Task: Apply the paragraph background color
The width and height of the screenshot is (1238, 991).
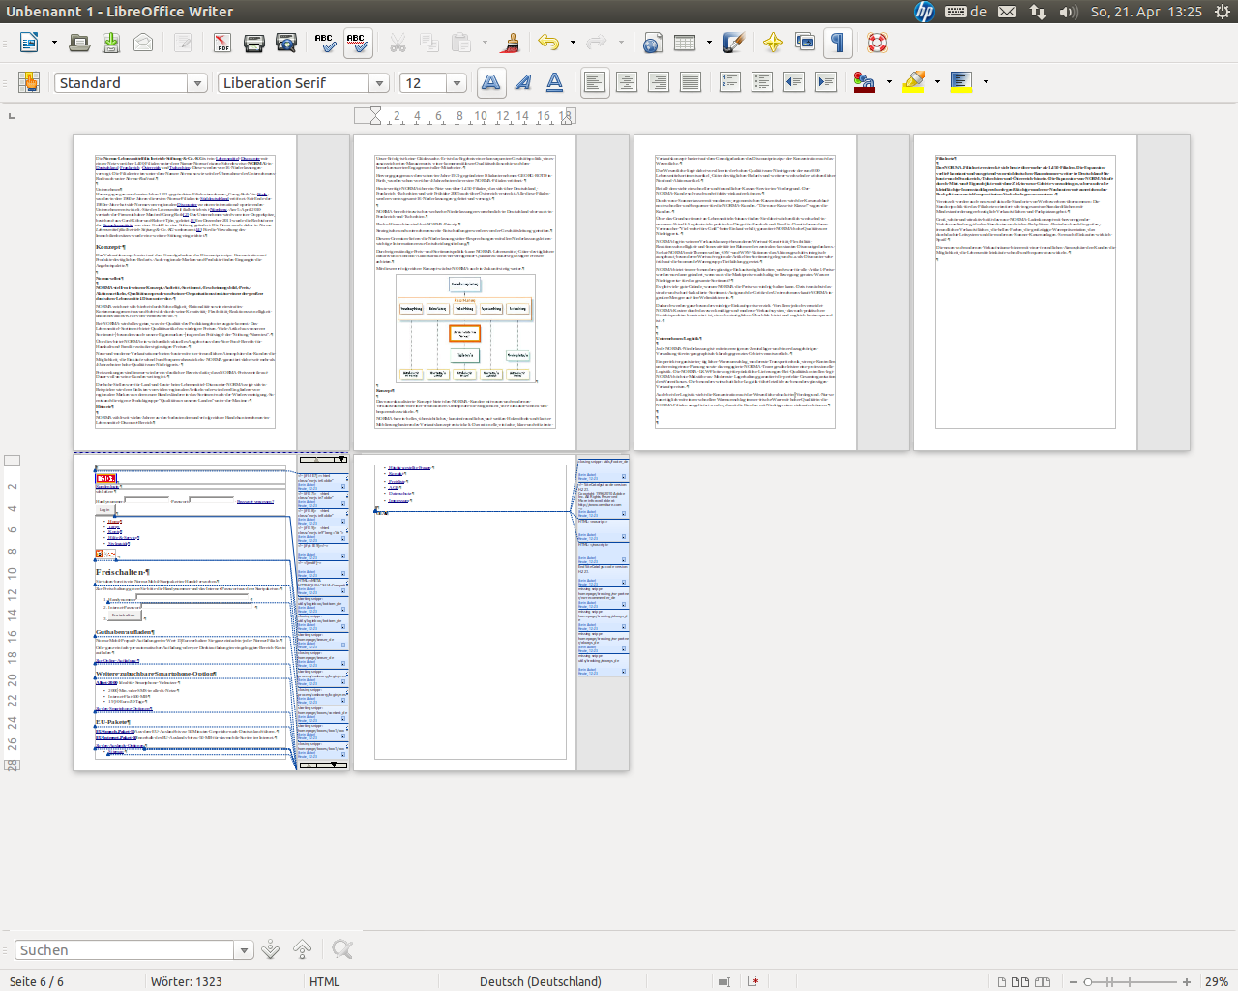Action: click(961, 83)
